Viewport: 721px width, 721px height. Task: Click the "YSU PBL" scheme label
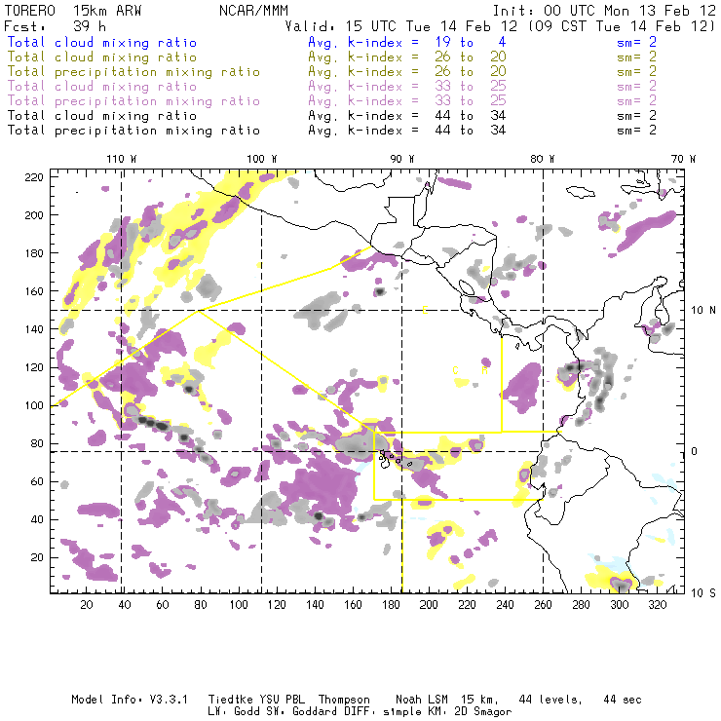pyautogui.click(x=282, y=700)
